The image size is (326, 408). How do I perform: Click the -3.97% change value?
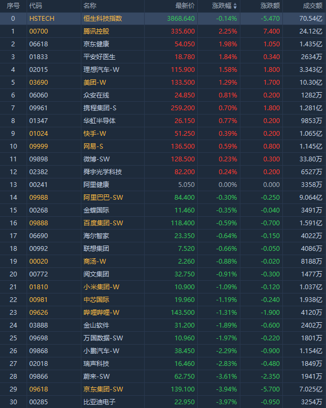tap(227, 402)
